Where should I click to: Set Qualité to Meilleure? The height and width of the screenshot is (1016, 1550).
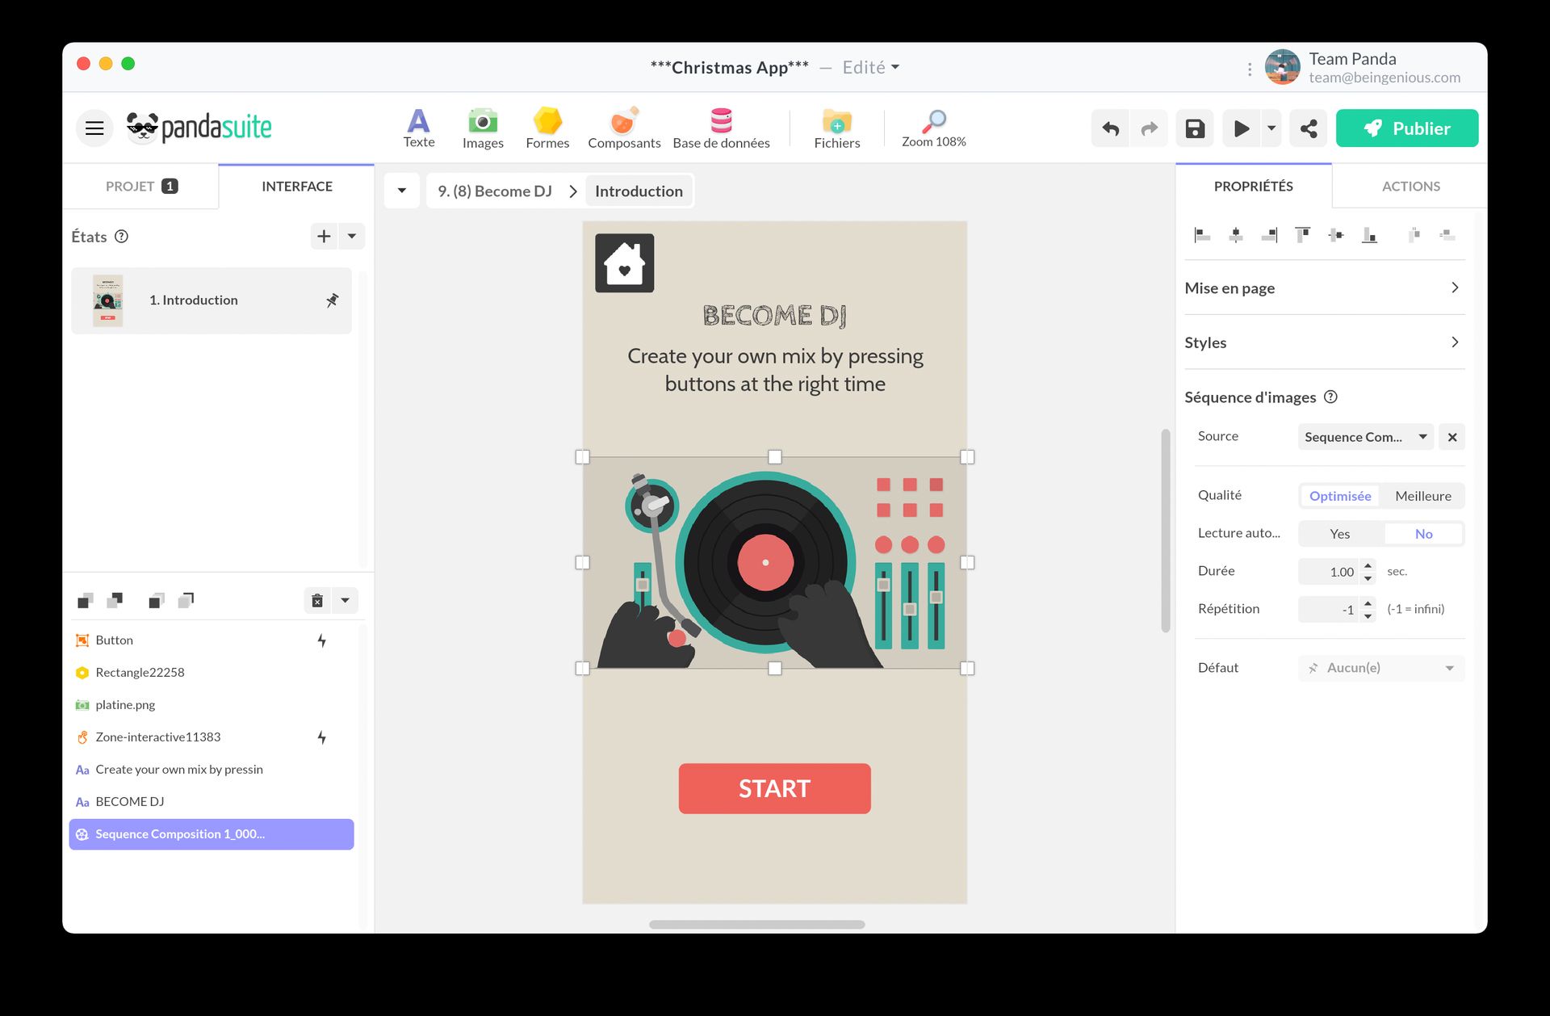click(x=1422, y=495)
